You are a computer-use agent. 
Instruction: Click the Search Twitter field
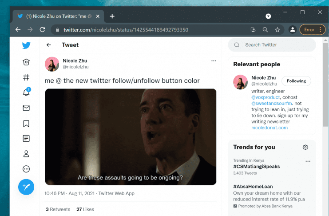[x=272, y=45]
